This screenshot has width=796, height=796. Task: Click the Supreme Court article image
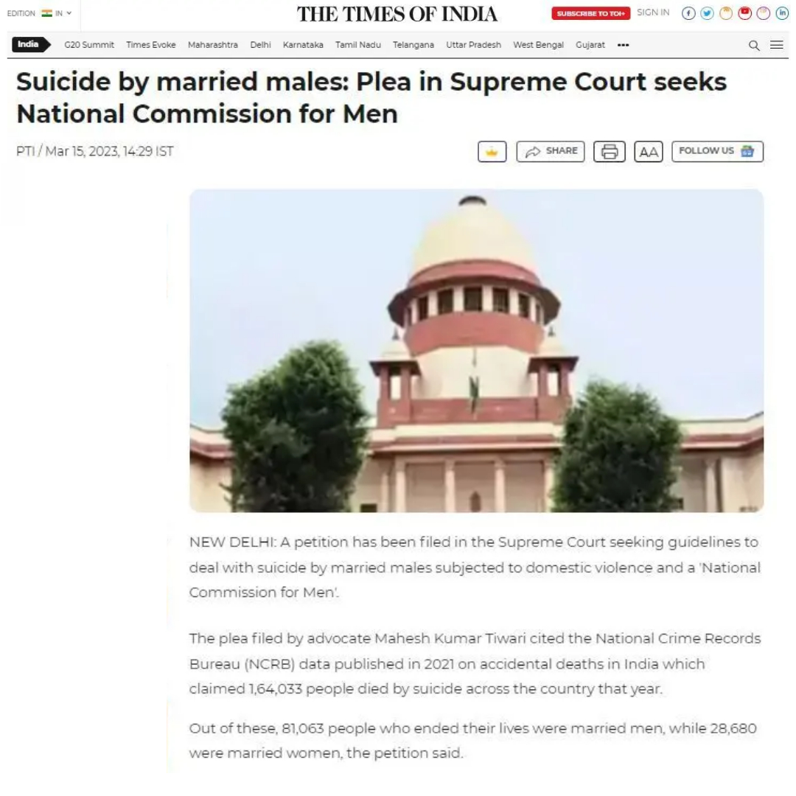(x=476, y=350)
